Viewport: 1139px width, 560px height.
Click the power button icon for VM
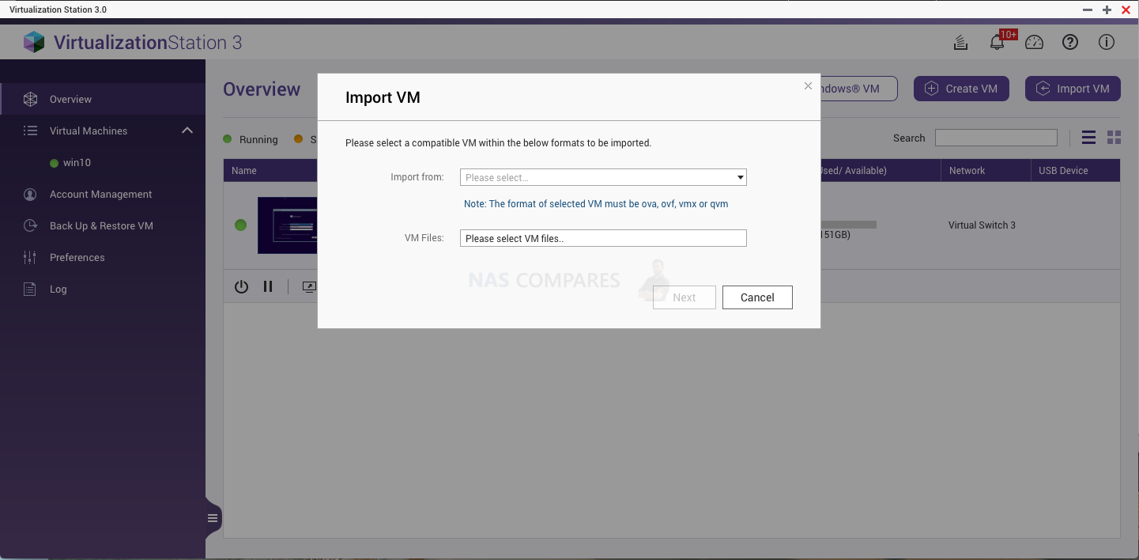pyautogui.click(x=241, y=286)
